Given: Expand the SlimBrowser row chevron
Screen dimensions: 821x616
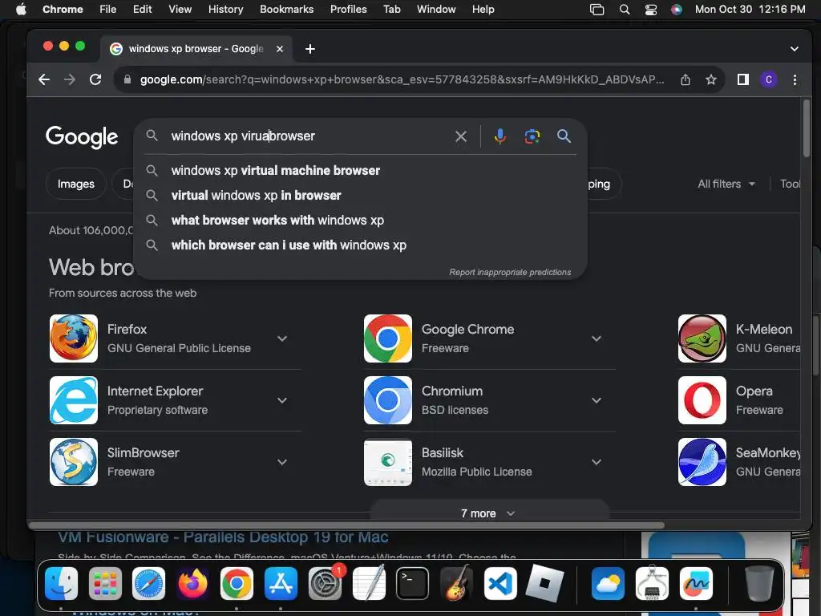Looking at the screenshot, I should [282, 463].
